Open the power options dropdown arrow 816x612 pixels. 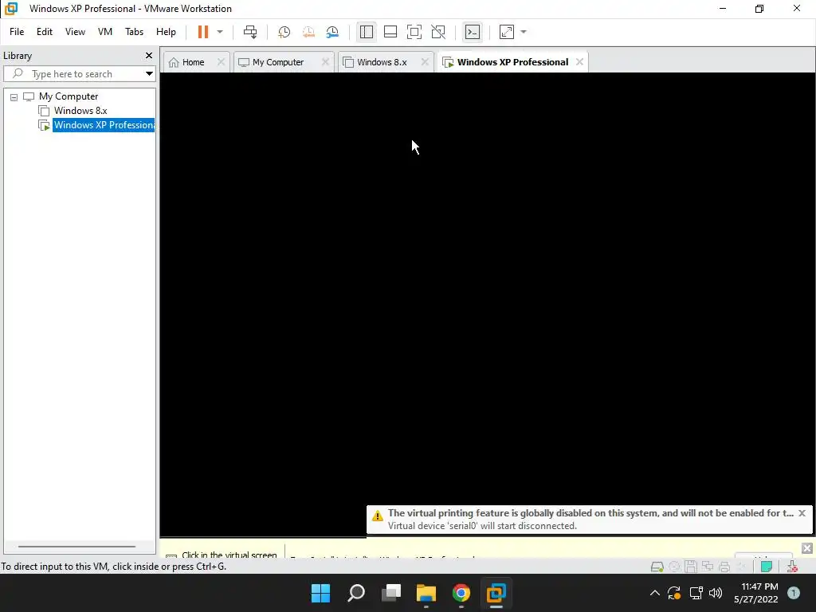pyautogui.click(x=220, y=32)
